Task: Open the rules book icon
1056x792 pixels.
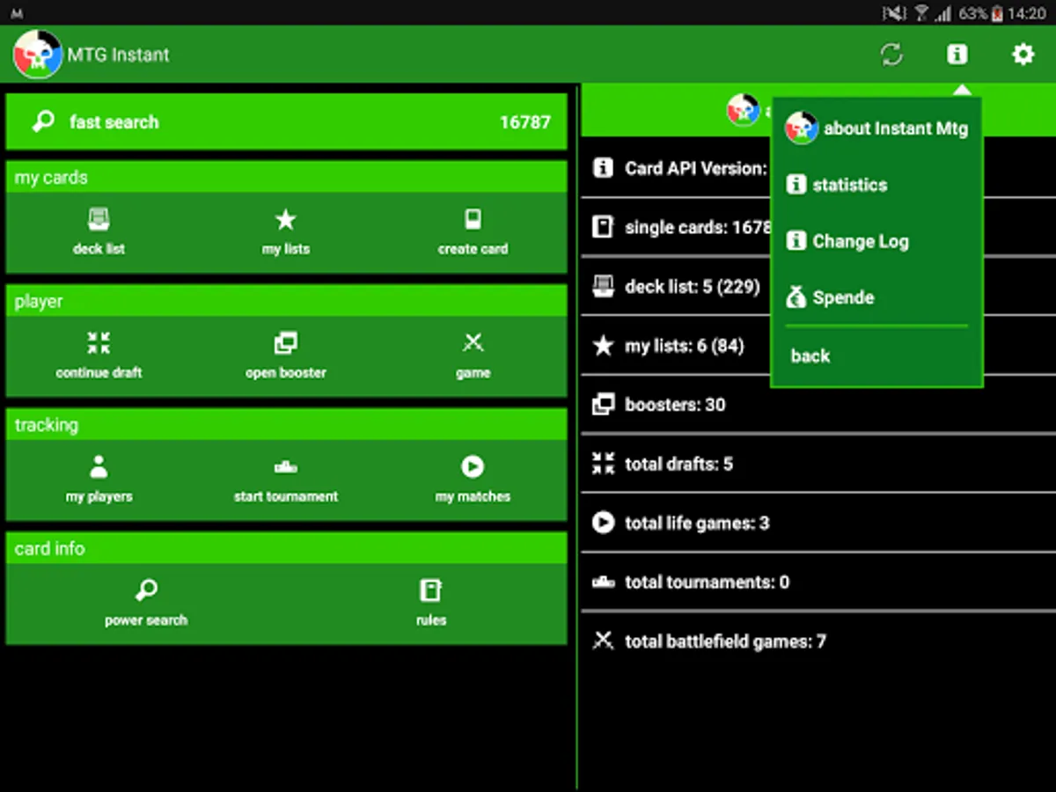Action: pos(430,590)
